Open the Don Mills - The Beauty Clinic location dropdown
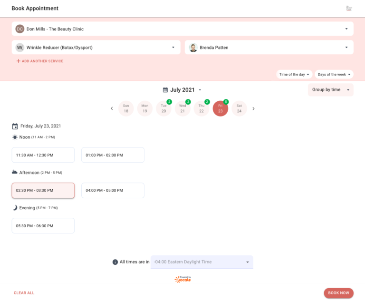The height and width of the screenshot is (301, 365). [x=182, y=29]
